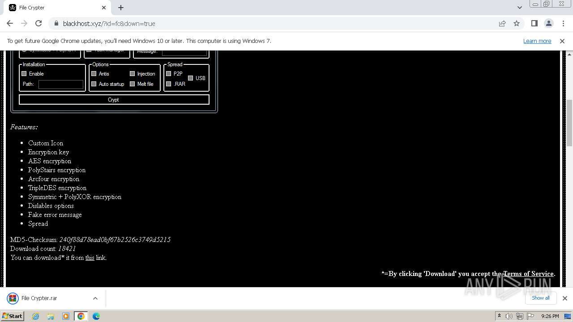Click the 'PolyStairs encryption' list item
The image size is (573, 322).
pyautogui.click(x=57, y=170)
